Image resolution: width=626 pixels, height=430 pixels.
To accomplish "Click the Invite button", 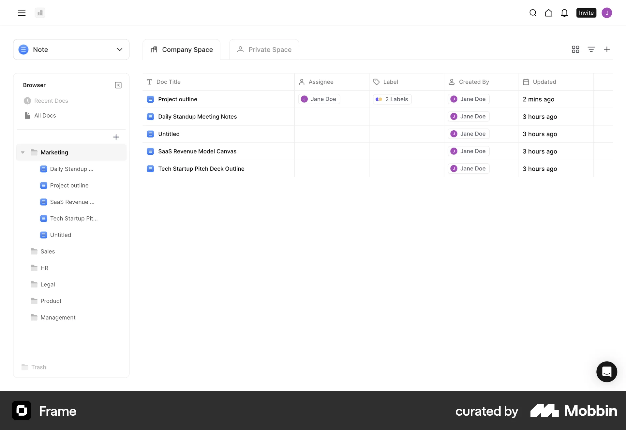I will click(x=586, y=13).
